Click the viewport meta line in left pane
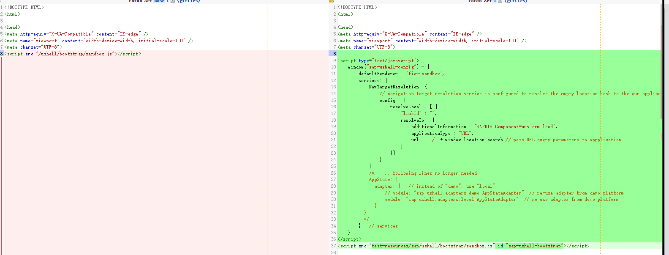Viewport: 669px width, 255px height. 99,41
